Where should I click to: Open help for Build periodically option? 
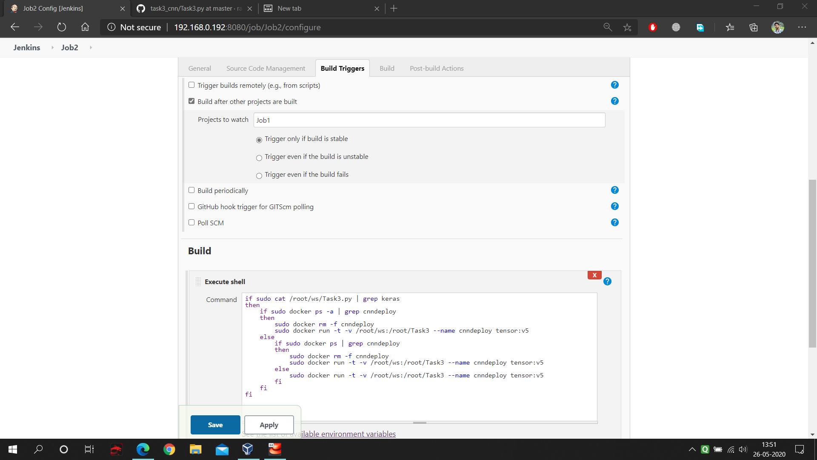[614, 190]
